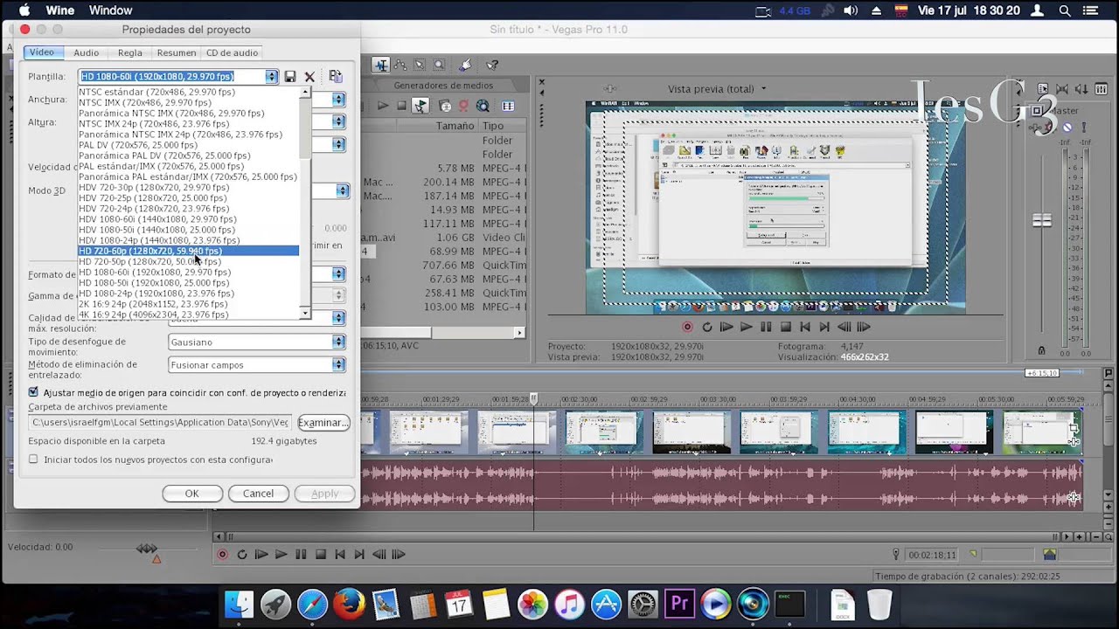Open the Vista previa quality dropdown
Viewport: 1119px width, 629px height.
763,88
